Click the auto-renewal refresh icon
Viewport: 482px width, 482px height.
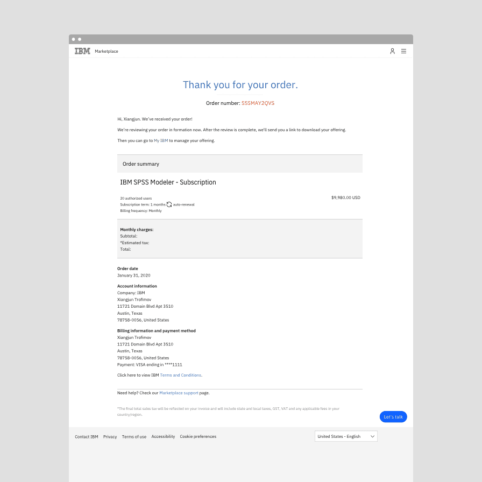pos(169,204)
